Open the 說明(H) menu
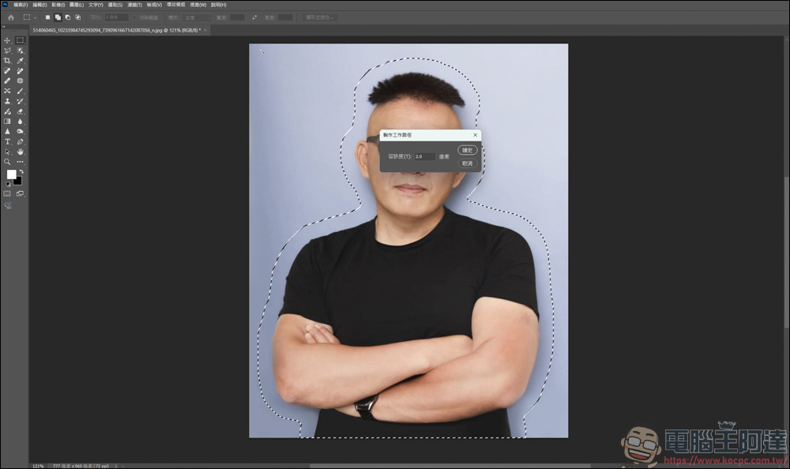 click(x=219, y=5)
